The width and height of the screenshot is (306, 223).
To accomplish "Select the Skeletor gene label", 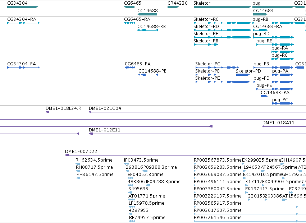I will pyautogui.click(x=202, y=3).
